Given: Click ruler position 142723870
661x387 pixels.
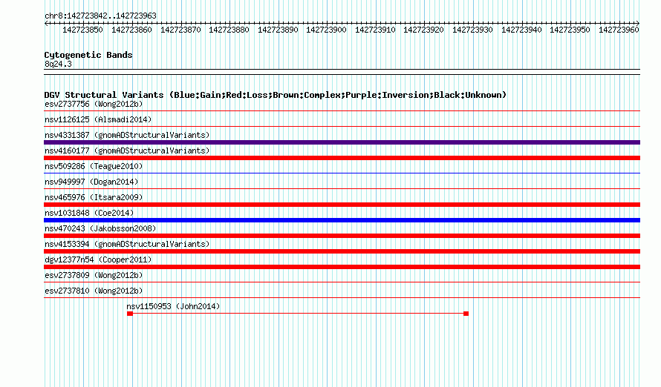Looking at the screenshot, I should coord(180,30).
